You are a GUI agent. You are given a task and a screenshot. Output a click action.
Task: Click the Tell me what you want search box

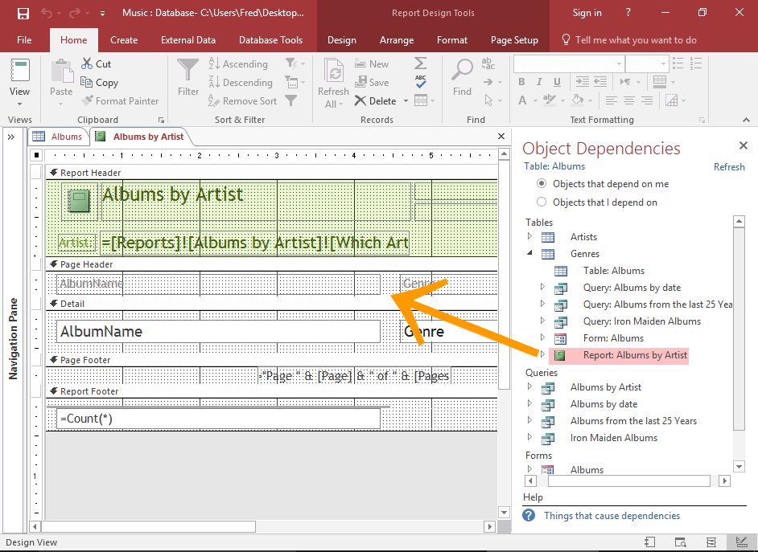636,40
